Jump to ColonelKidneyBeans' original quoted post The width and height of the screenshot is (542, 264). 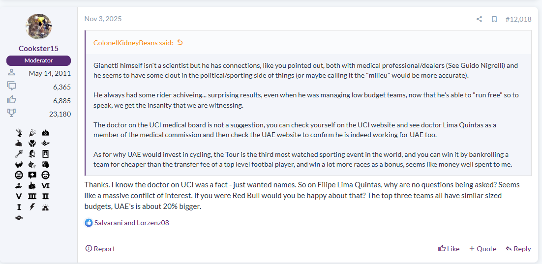point(180,43)
